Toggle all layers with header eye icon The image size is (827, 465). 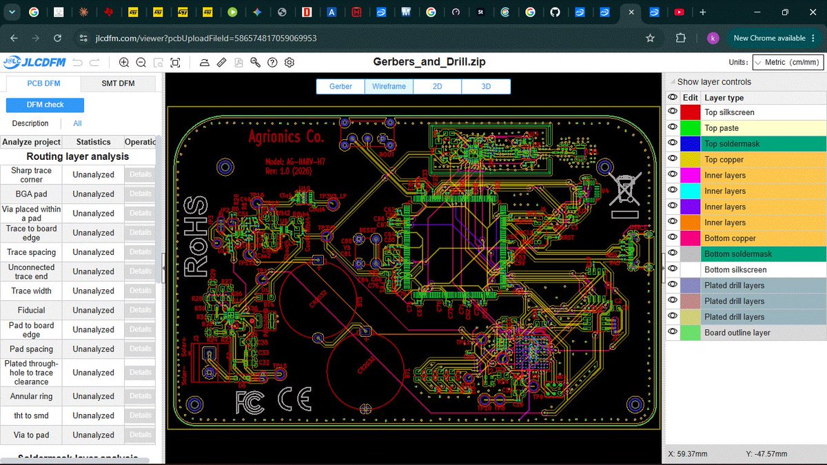click(672, 97)
